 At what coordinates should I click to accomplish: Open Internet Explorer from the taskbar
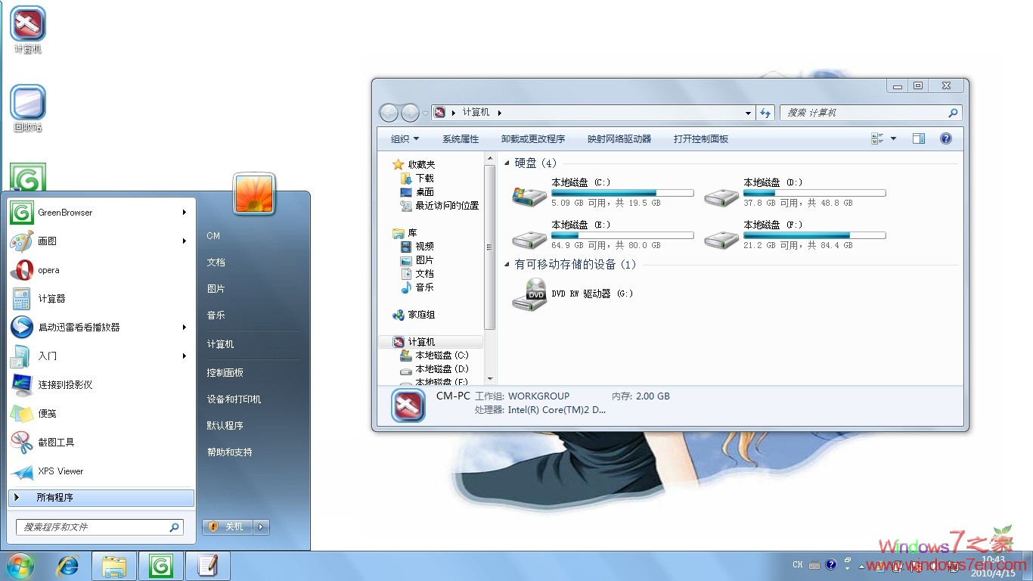tap(68, 566)
